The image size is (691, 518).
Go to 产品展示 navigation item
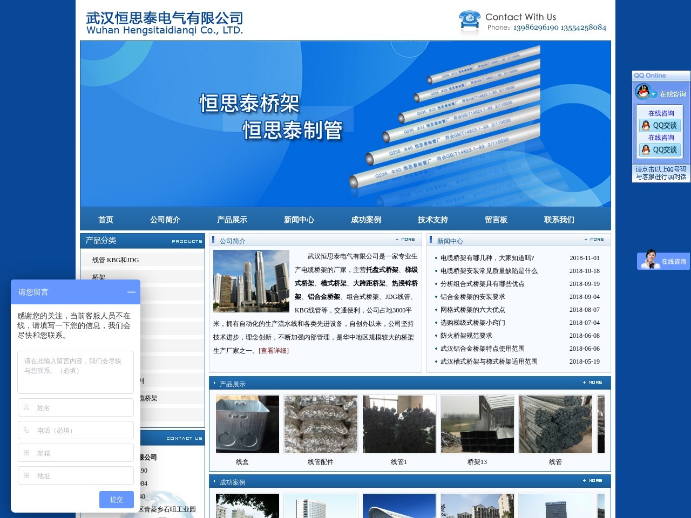click(x=232, y=220)
